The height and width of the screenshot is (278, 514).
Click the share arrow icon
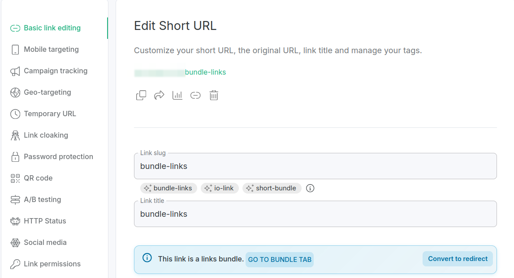point(159,95)
